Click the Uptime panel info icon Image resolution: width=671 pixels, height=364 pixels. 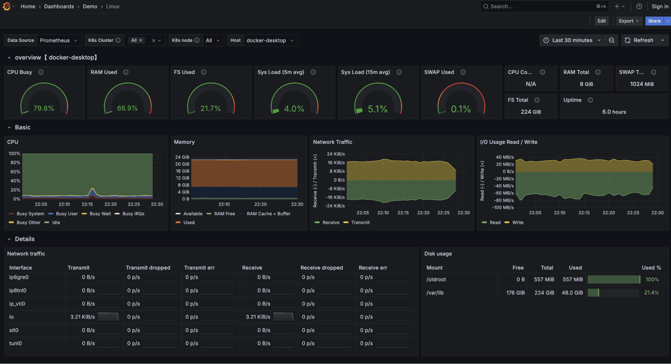[x=590, y=100]
